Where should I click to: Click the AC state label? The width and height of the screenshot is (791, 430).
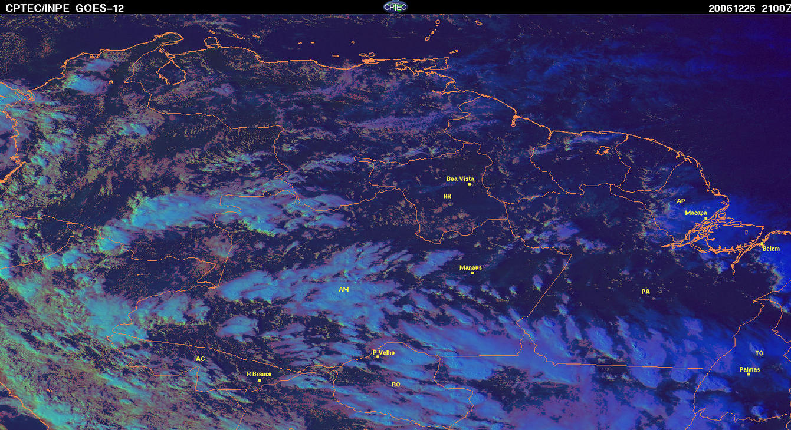click(x=201, y=359)
